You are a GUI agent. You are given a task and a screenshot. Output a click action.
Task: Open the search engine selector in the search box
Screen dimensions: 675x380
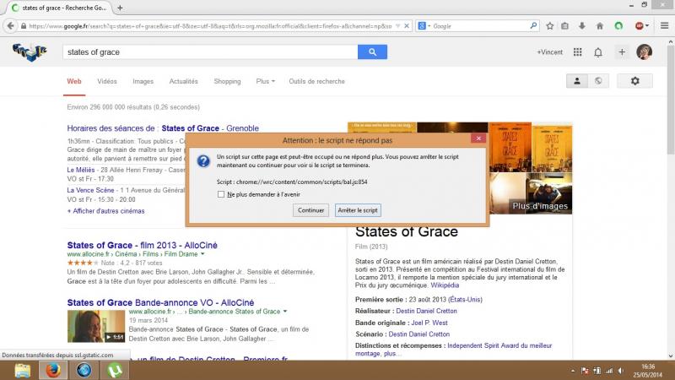point(424,26)
